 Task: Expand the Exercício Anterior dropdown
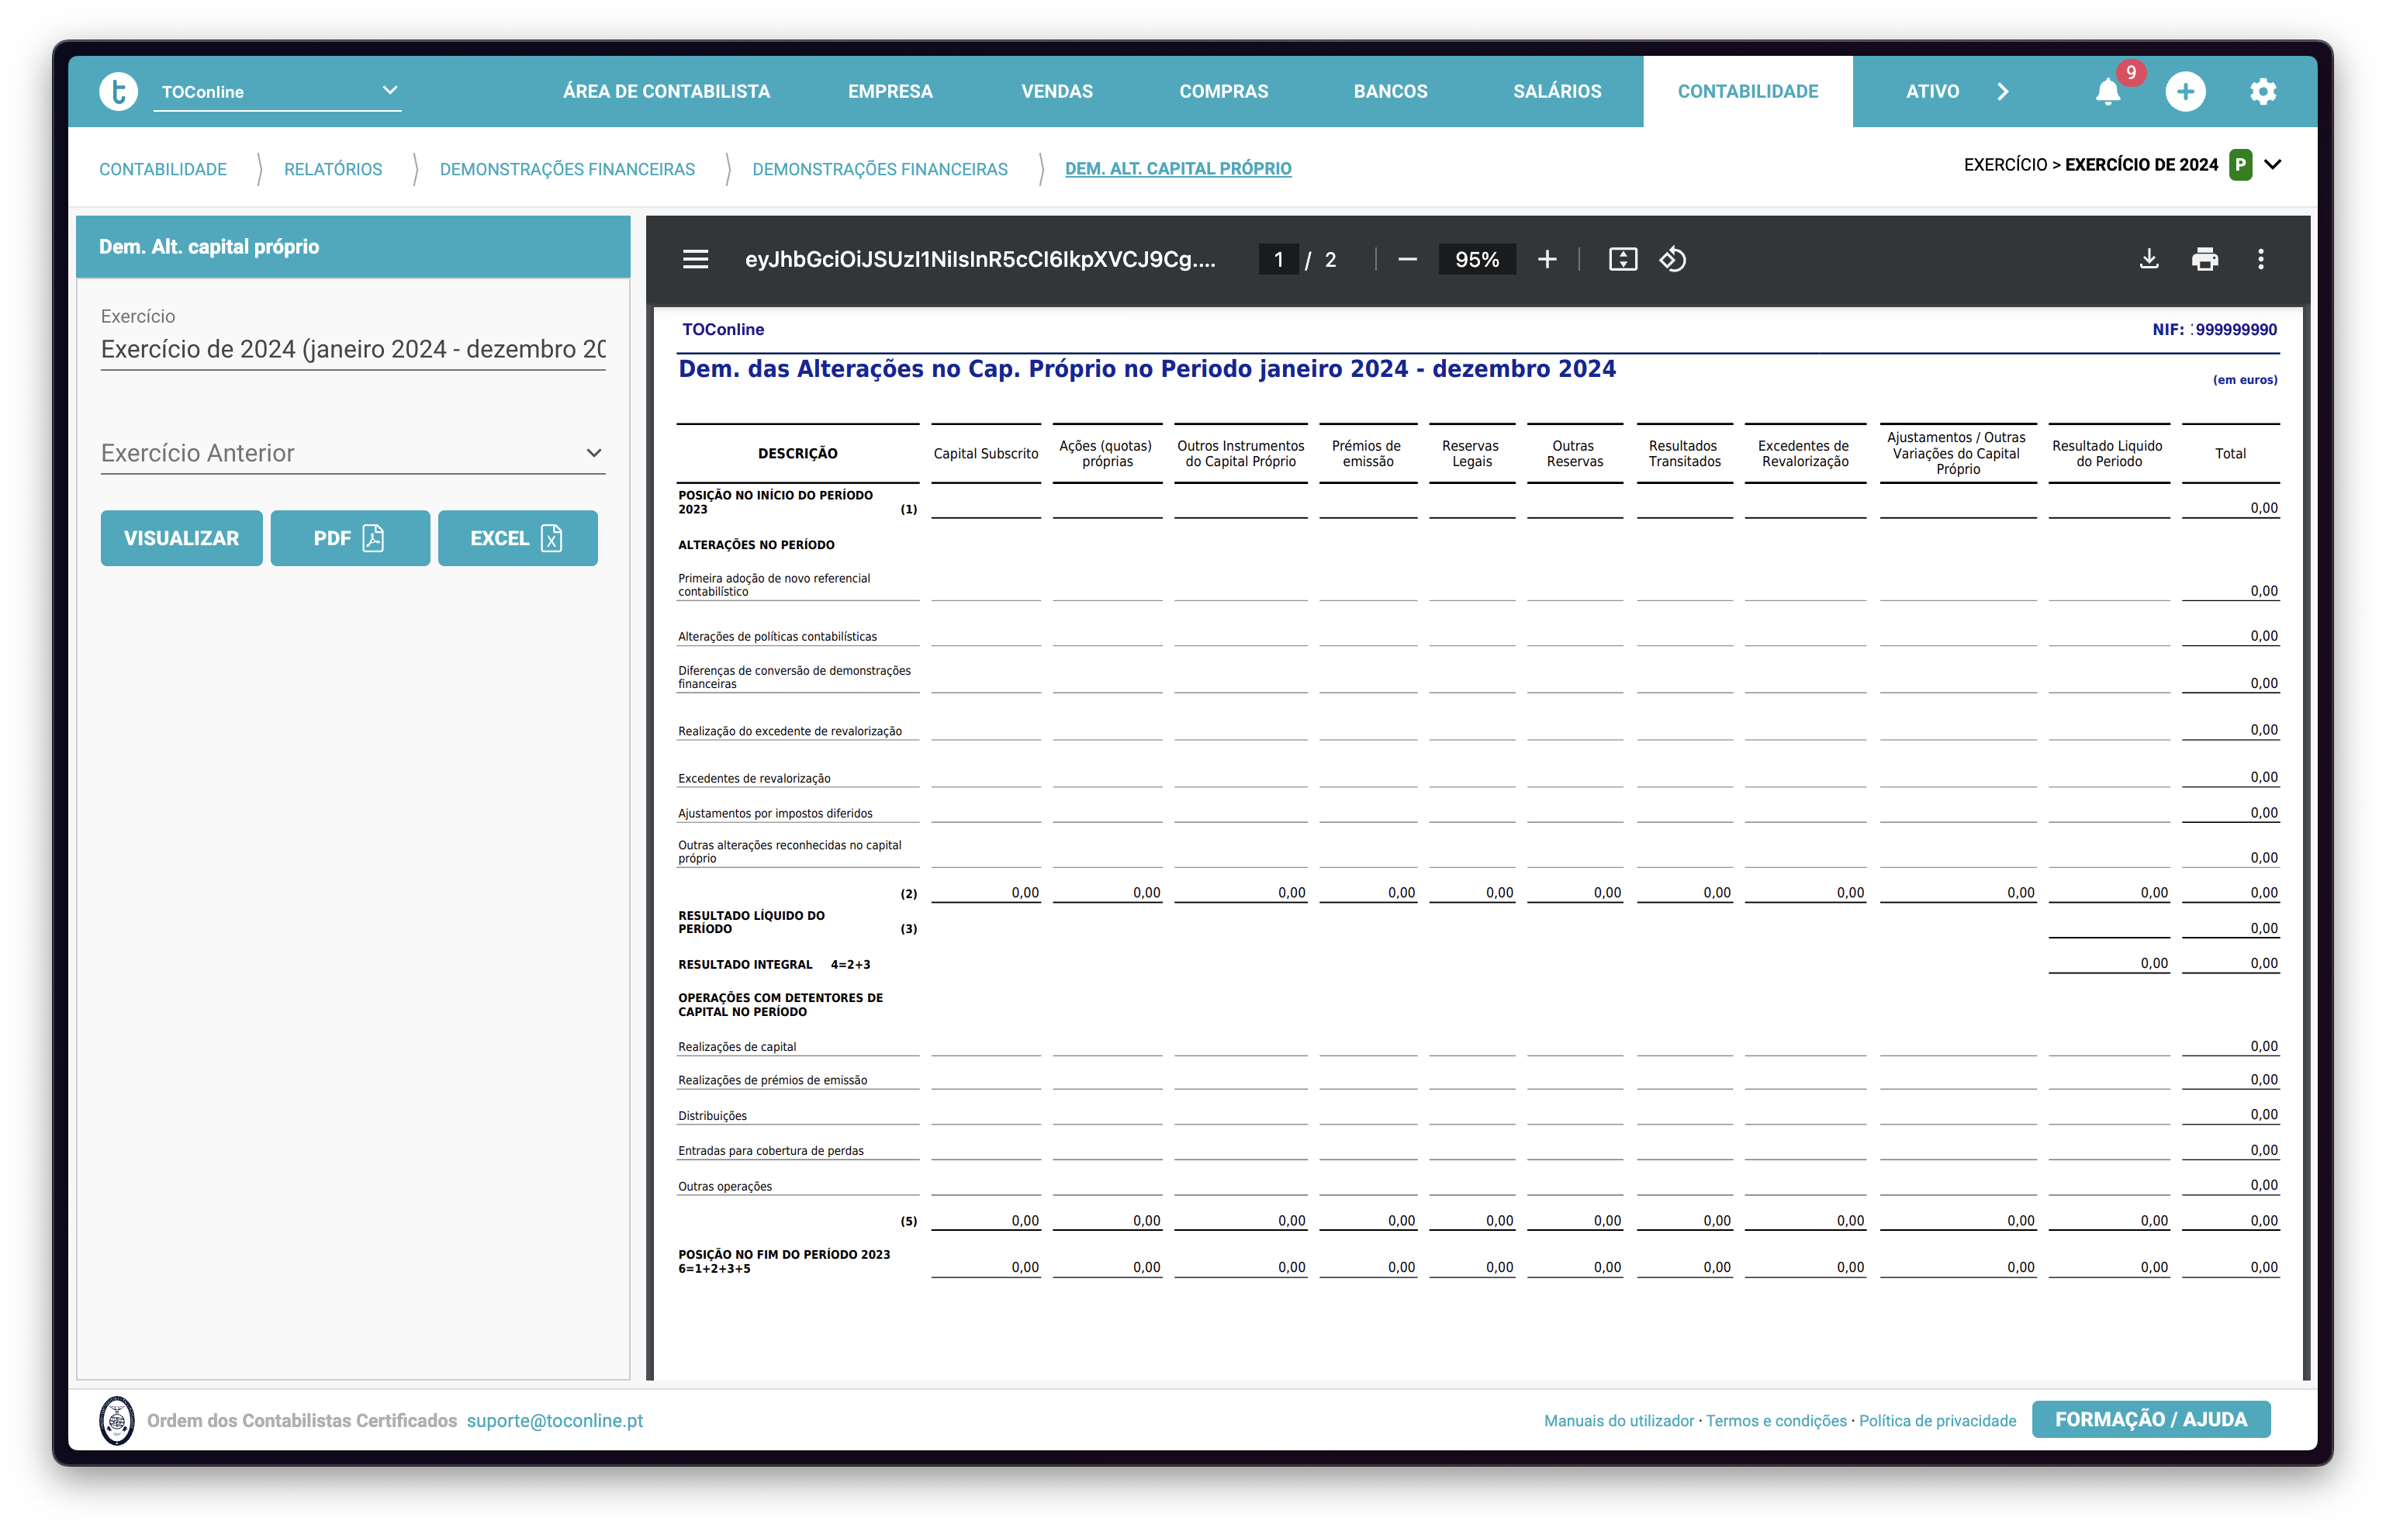pyautogui.click(x=593, y=454)
